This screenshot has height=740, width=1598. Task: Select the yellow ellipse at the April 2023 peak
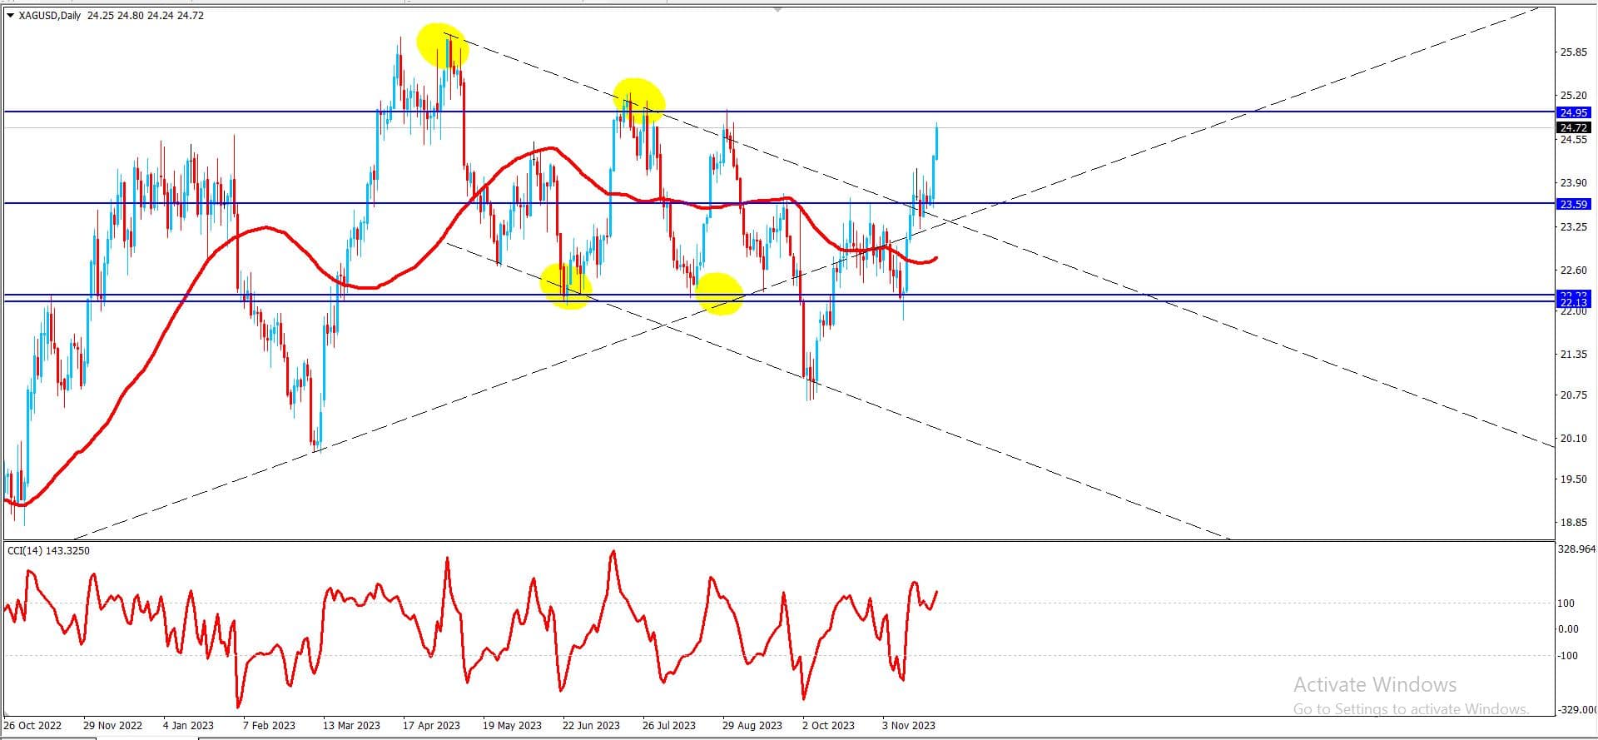click(x=442, y=46)
